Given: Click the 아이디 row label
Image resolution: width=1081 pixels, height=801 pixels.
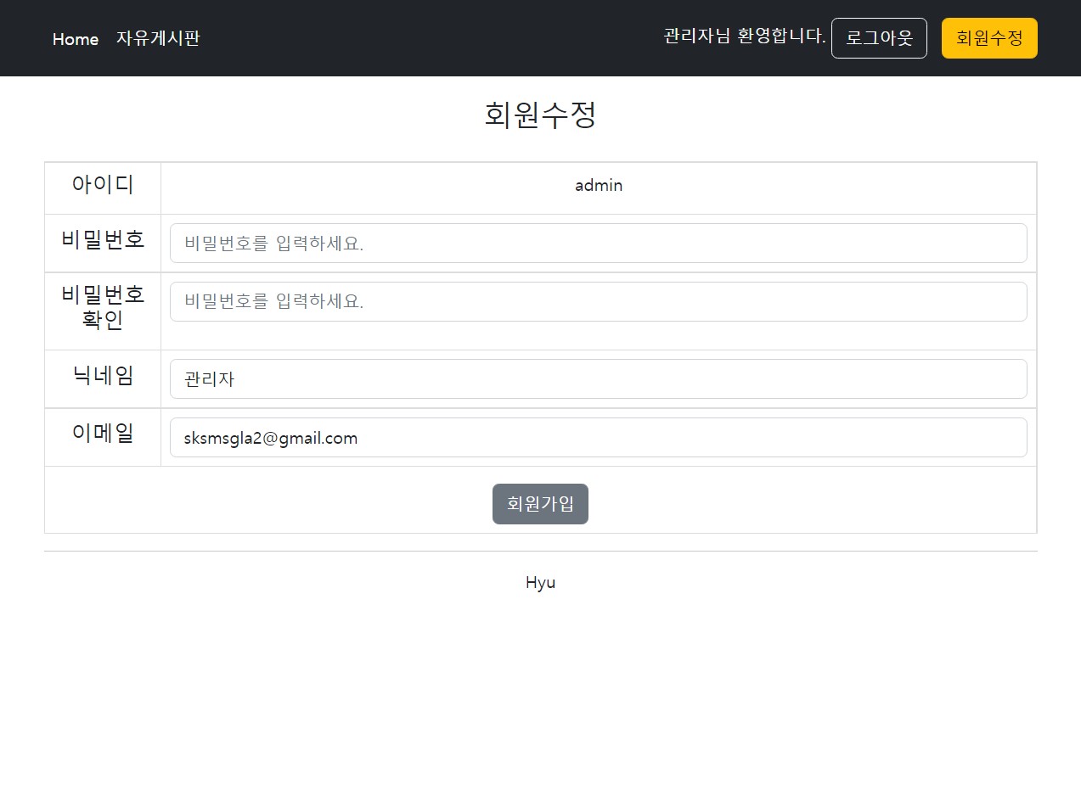Looking at the screenshot, I should point(102,185).
